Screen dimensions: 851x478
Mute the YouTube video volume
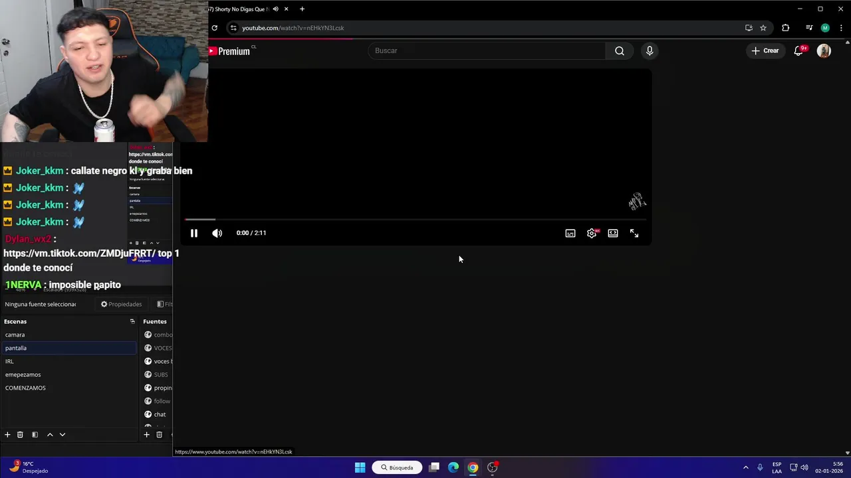[x=217, y=233]
